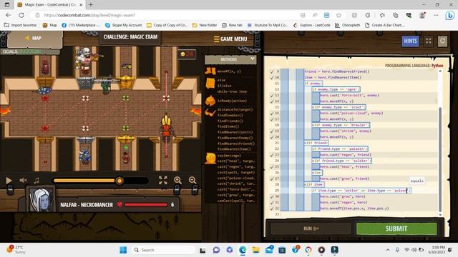Open File Explorer from taskbar

[255, 250]
